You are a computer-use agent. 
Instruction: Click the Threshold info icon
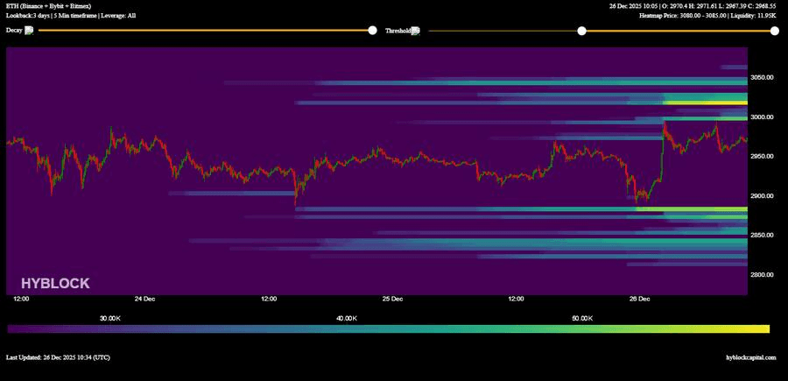415,30
